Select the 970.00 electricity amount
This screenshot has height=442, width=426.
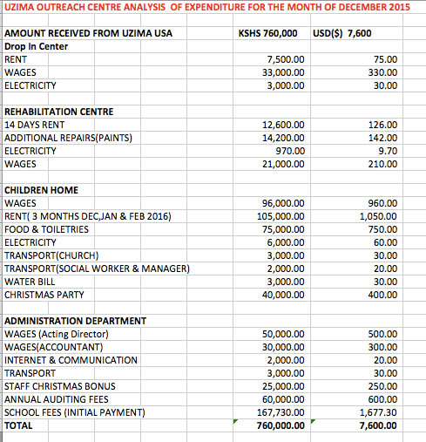pos(290,151)
